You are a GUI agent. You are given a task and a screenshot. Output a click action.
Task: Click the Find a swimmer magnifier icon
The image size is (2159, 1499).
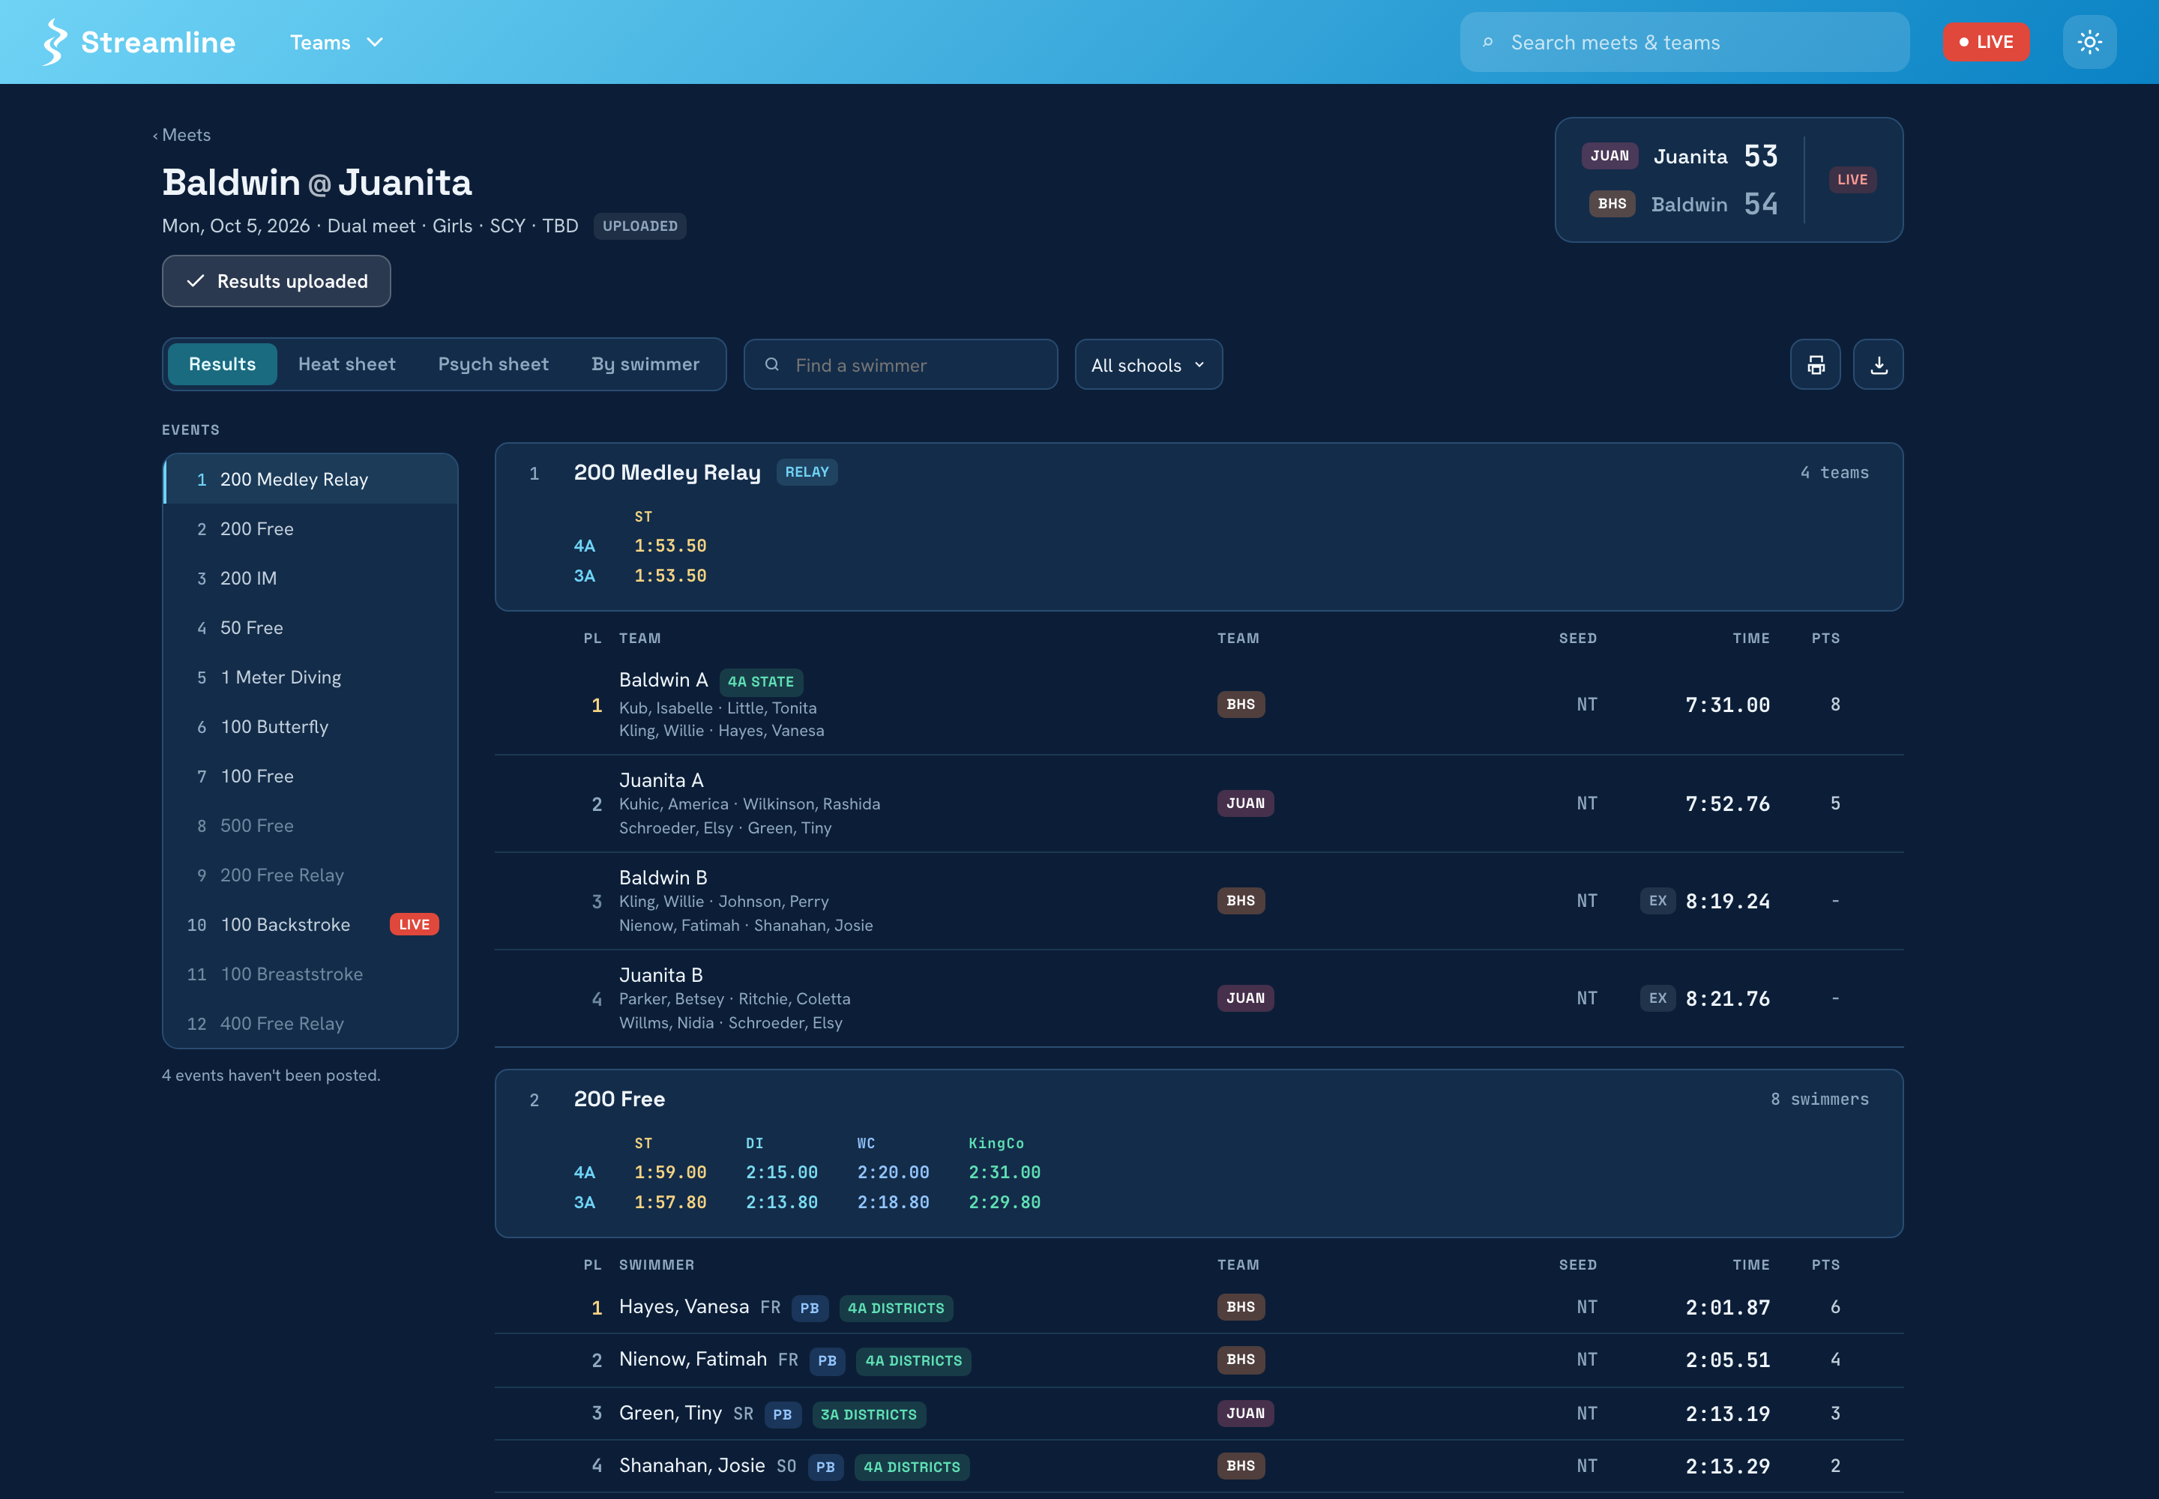click(x=771, y=364)
